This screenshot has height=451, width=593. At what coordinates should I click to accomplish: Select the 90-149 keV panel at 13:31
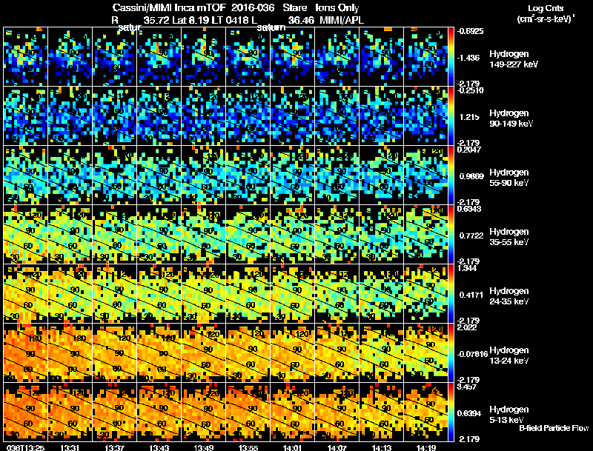[70, 116]
